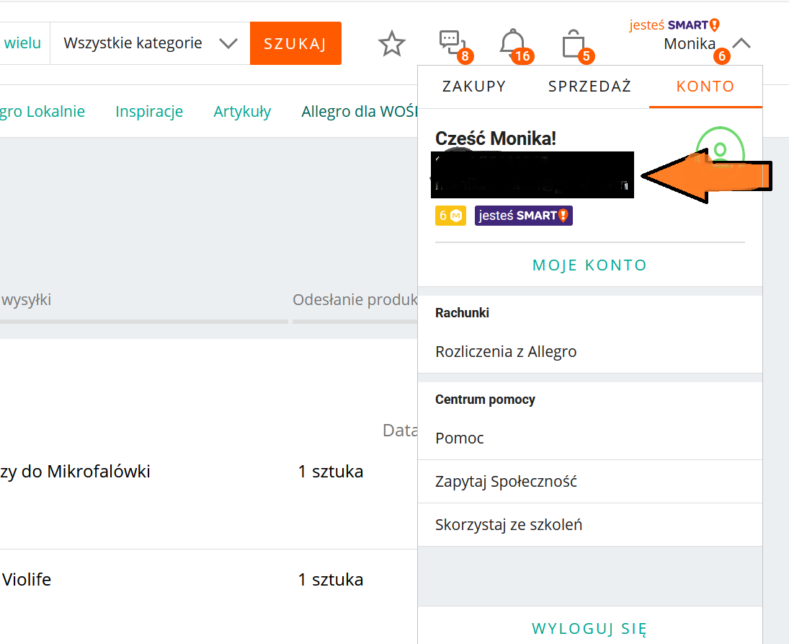Click the Monika username in header
789x644 pixels.
[x=690, y=44]
